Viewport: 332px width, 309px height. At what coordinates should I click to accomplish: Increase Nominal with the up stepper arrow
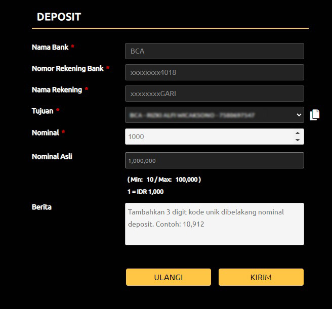(298, 133)
